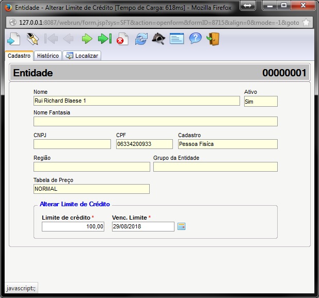Switch to the Cadastro tab

point(19,56)
